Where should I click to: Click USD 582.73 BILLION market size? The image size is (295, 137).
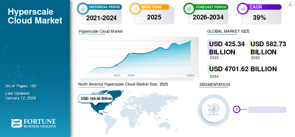click(268, 48)
